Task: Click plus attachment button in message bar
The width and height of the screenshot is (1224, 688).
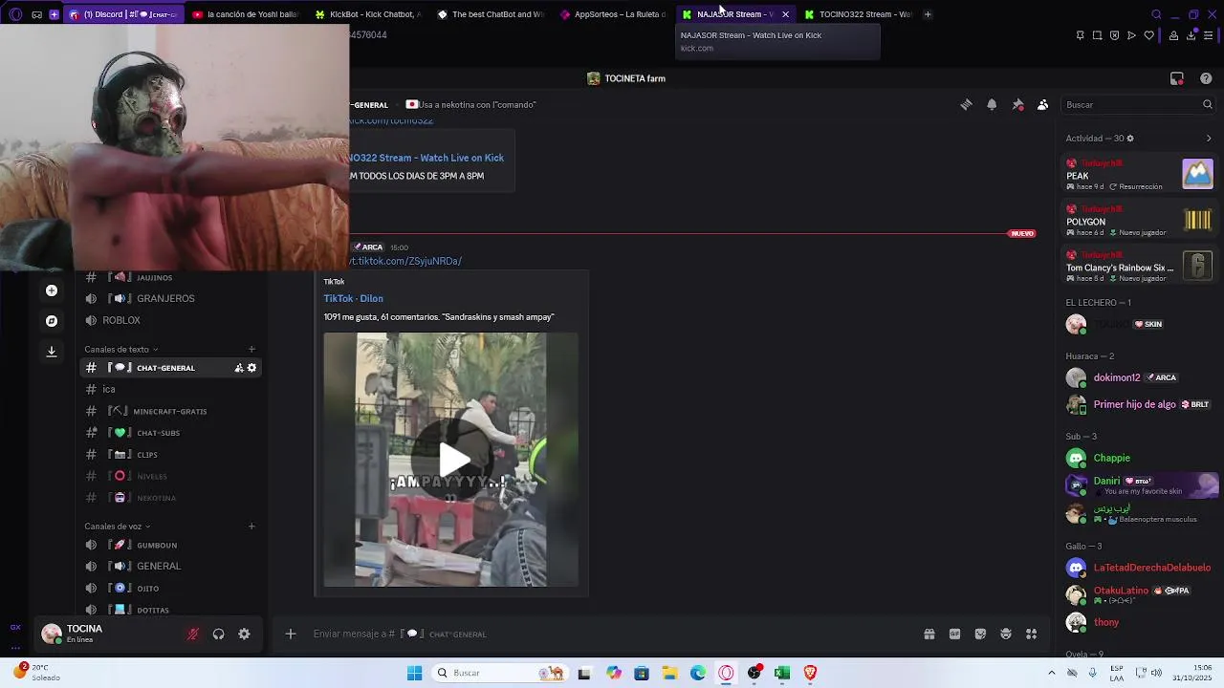Action: point(291,634)
